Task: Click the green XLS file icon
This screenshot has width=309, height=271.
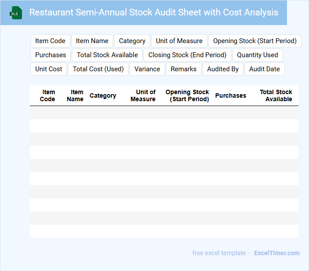Action: (x=16, y=13)
